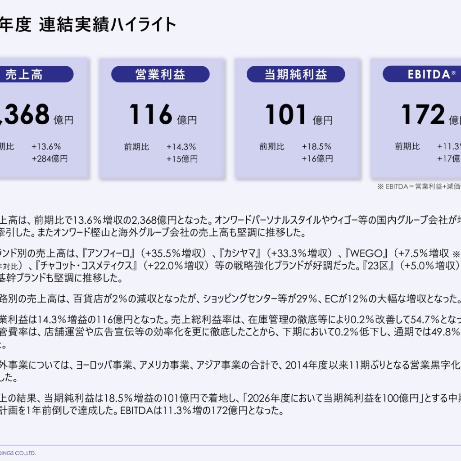This screenshot has width=461, height=461.
Task: Click the 116 億円 operating profit figure
Action: (163, 114)
